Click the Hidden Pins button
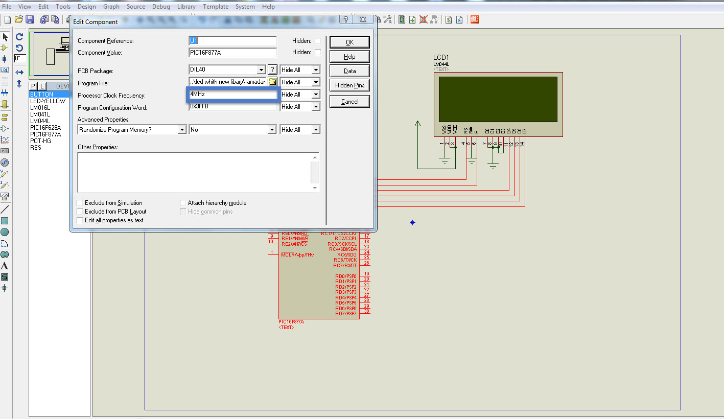 [x=349, y=85]
